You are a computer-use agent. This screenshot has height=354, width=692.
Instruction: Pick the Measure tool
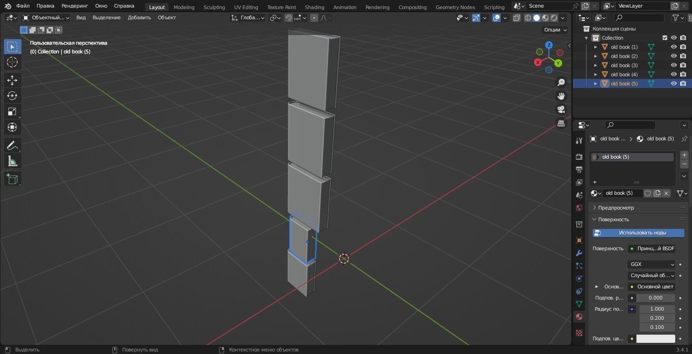(12, 161)
